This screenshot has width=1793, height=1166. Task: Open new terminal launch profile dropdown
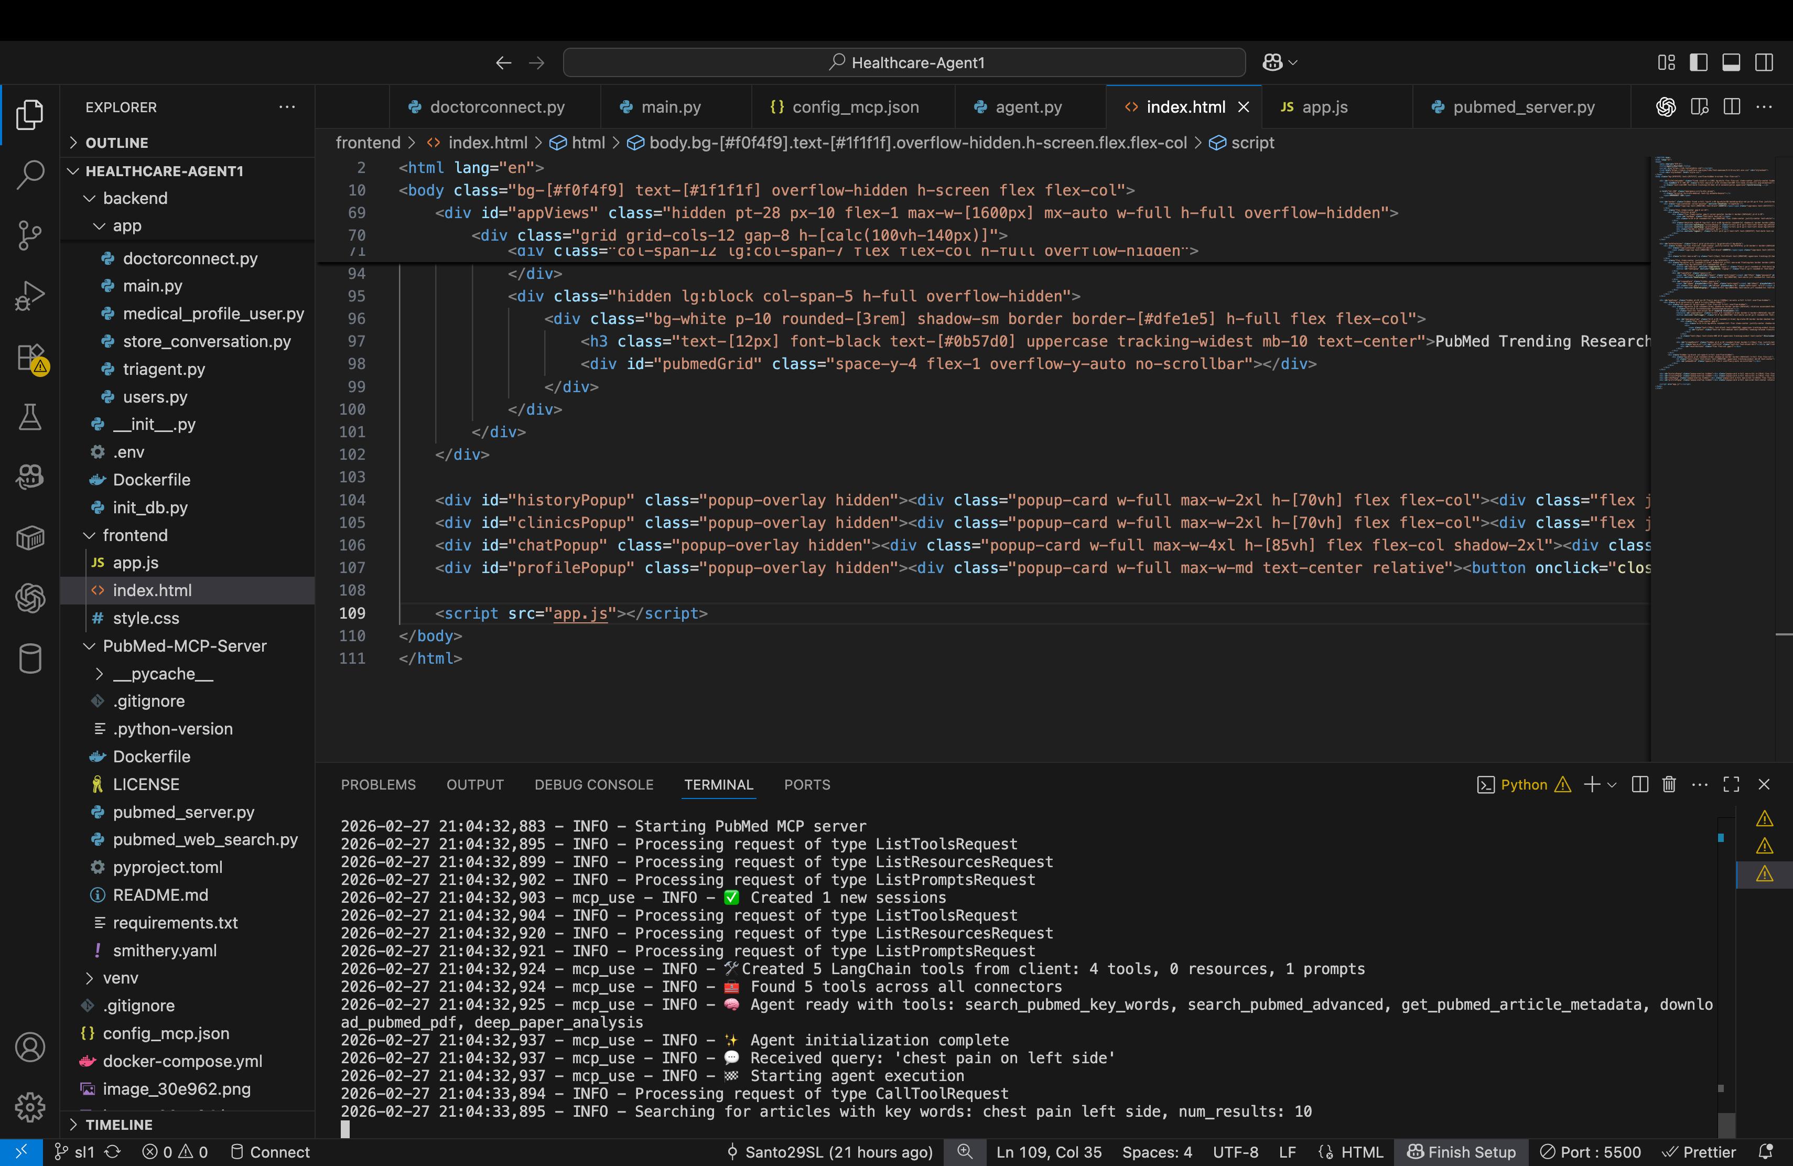1612,784
